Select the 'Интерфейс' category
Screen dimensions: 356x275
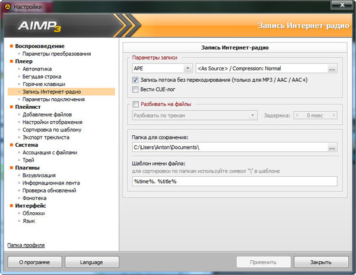pos(30,206)
